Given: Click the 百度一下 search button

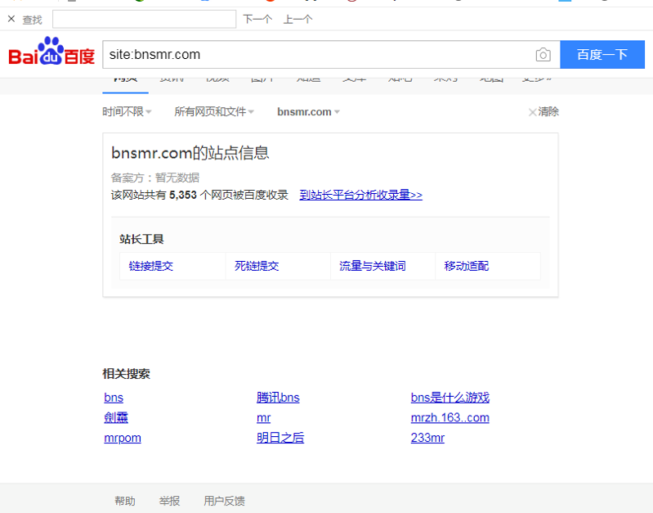Looking at the screenshot, I should point(602,55).
